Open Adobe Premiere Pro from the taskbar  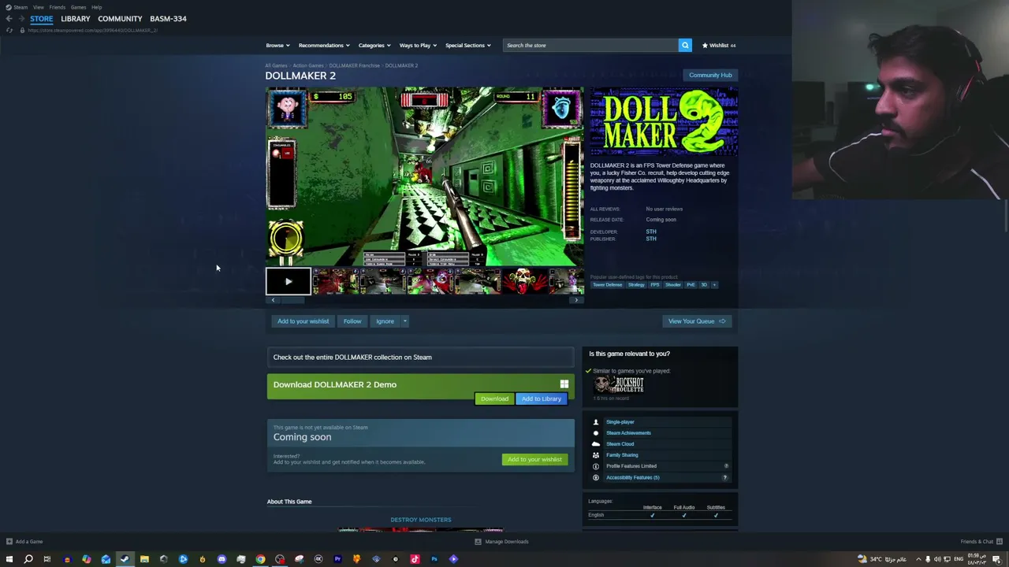pyautogui.click(x=337, y=559)
